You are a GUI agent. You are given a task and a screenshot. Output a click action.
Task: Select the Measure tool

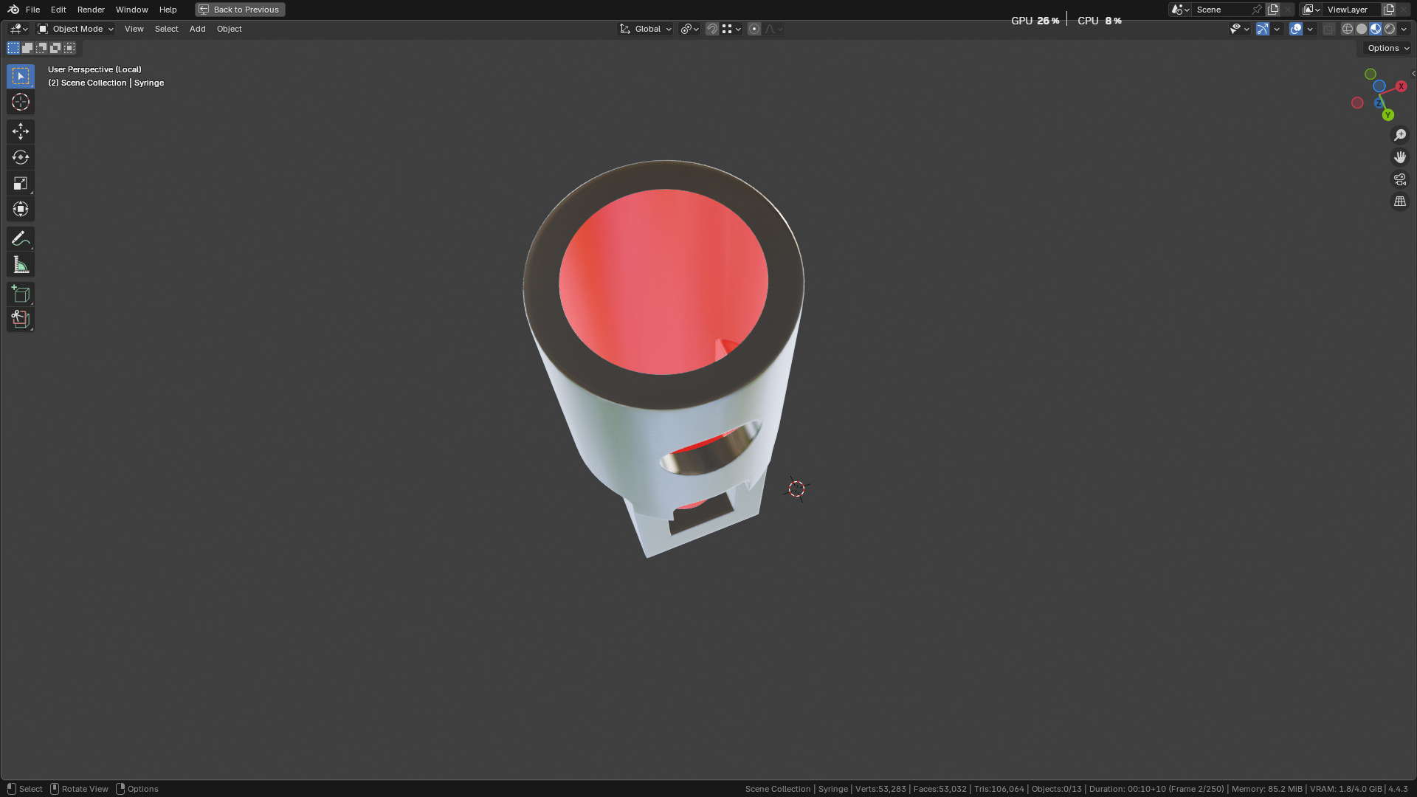point(21,265)
